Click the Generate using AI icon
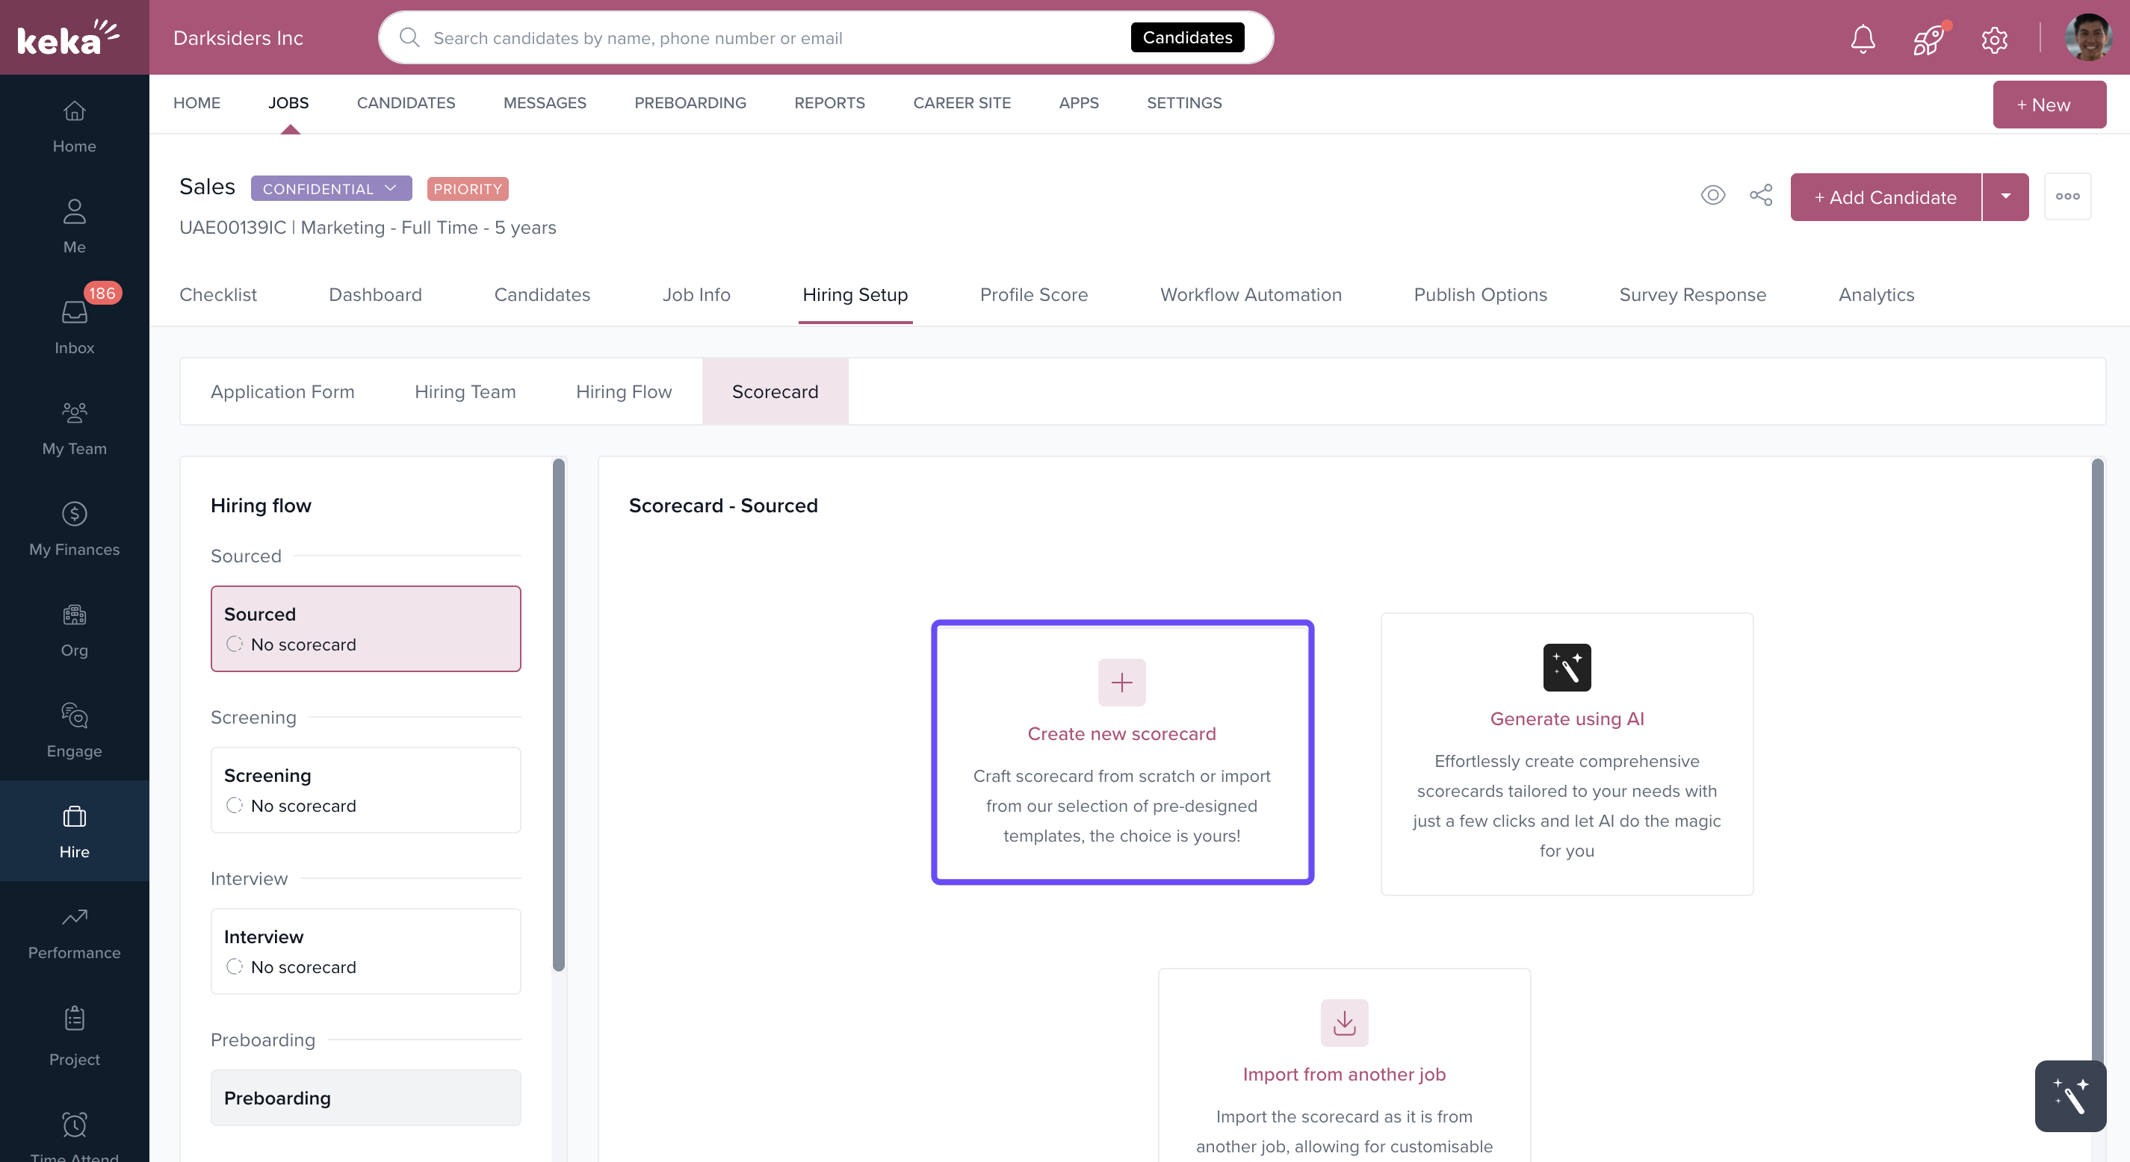 click(1566, 667)
